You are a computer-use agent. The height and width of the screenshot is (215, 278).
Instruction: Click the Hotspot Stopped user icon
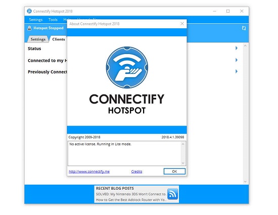(29, 28)
